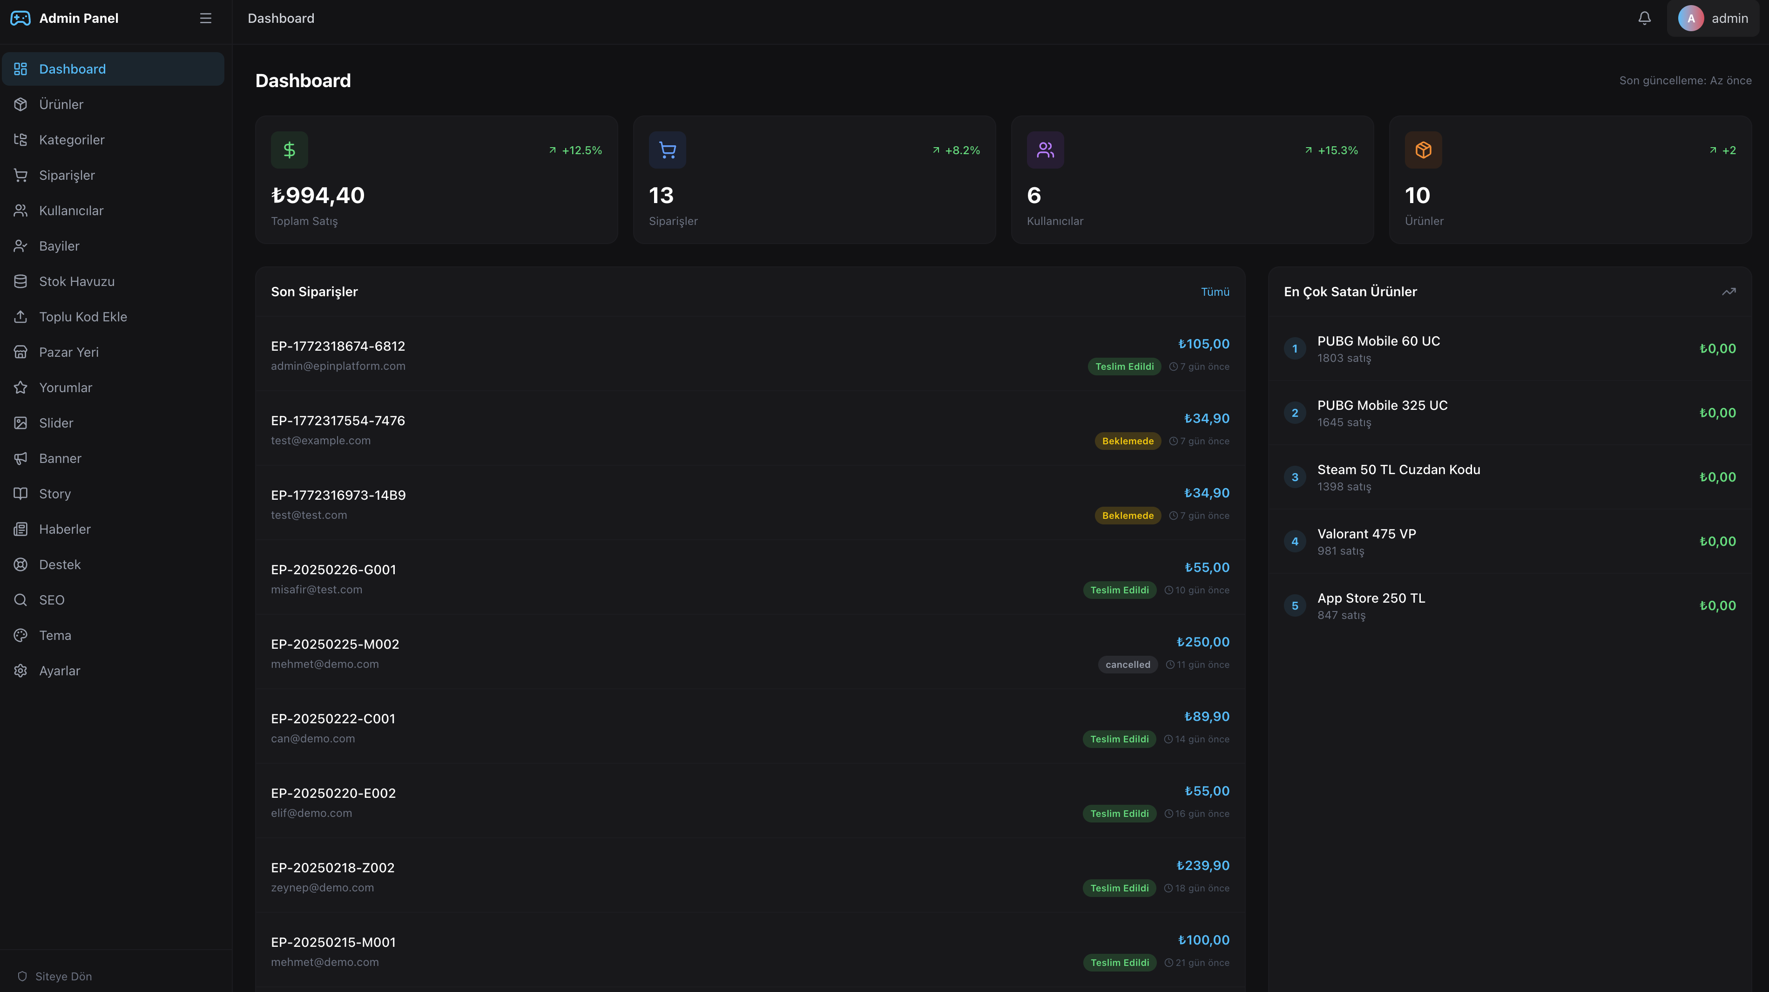Click Siteye Dön link

click(x=62, y=976)
